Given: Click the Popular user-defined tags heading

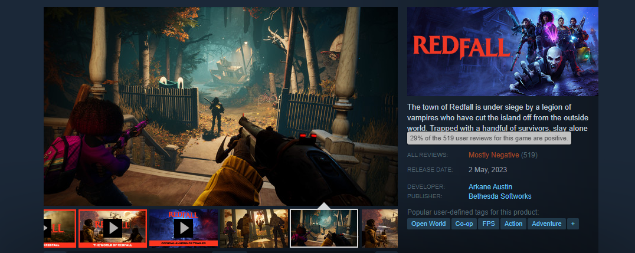Looking at the screenshot, I should (473, 212).
